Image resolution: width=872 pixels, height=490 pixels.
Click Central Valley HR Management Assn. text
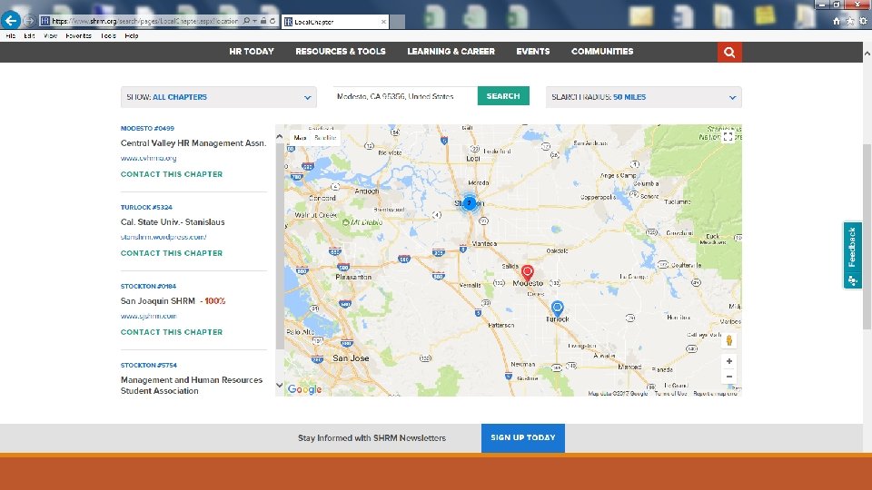point(193,142)
